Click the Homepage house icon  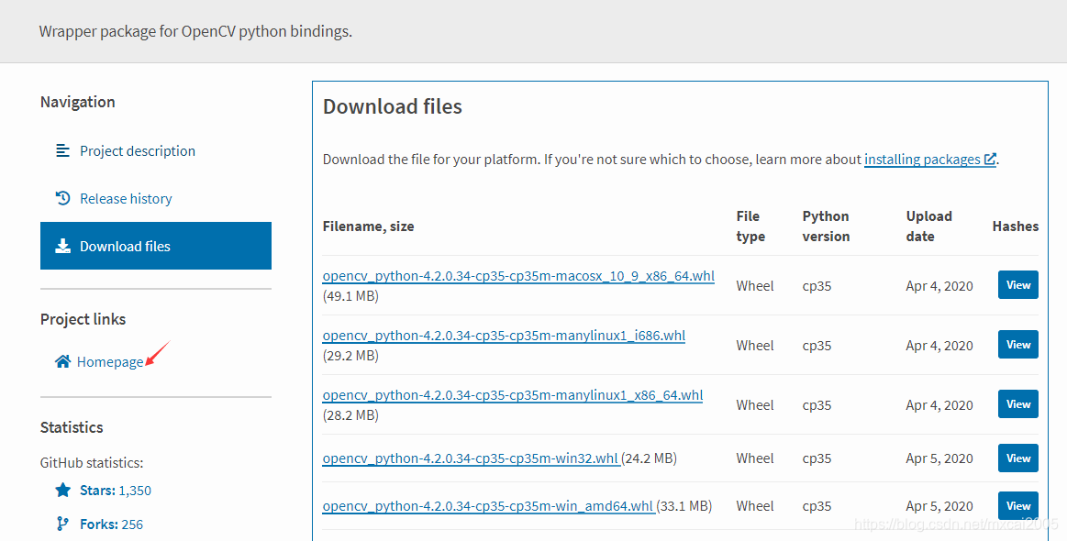(62, 361)
